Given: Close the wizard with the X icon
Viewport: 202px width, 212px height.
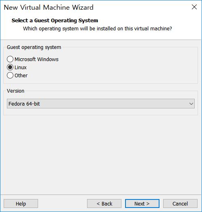Looking at the screenshot, I should tap(194, 7).
